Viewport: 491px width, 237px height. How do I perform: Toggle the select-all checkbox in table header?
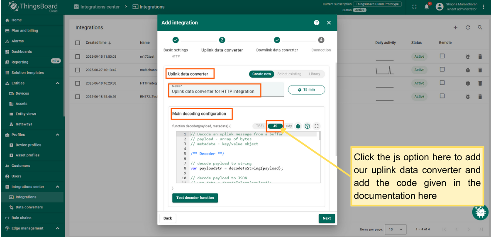point(78,43)
